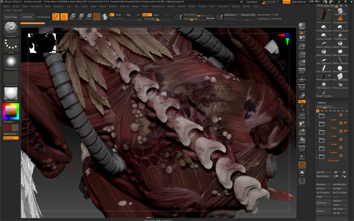Click the AAHalf button
The width and height of the screenshot is (354, 221).
tap(302, 63)
